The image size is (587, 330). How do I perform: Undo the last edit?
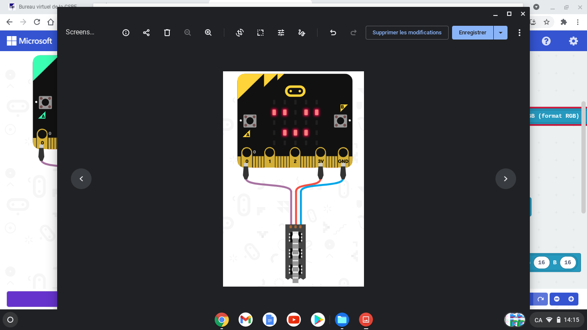point(333,33)
